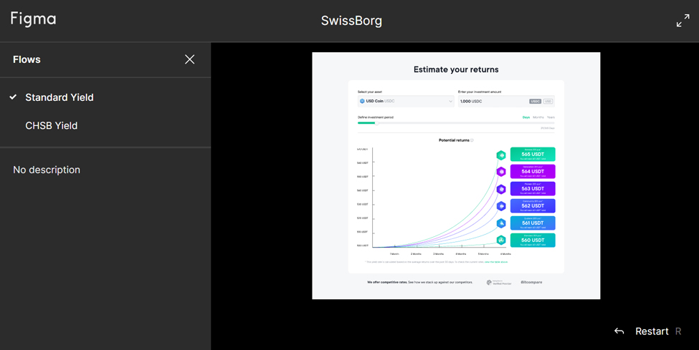Select the Days period tab
The height and width of the screenshot is (350, 699).
point(526,117)
